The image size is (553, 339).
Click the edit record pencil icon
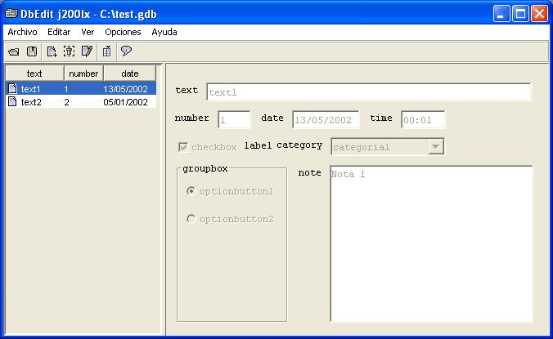coord(87,51)
